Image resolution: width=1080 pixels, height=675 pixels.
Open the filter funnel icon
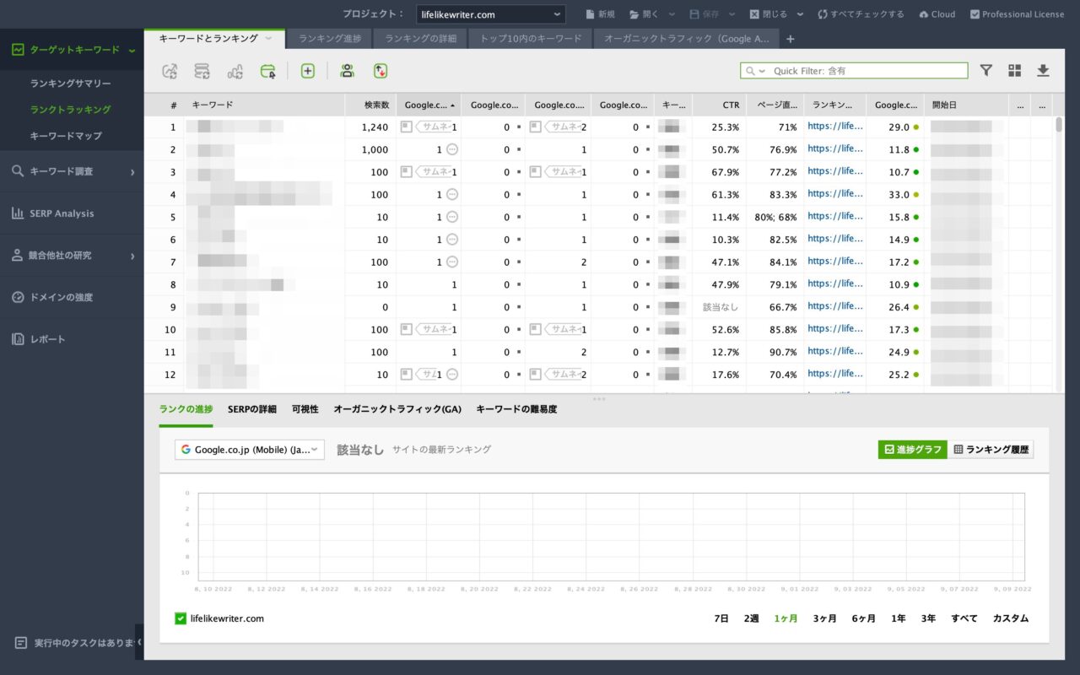point(985,71)
